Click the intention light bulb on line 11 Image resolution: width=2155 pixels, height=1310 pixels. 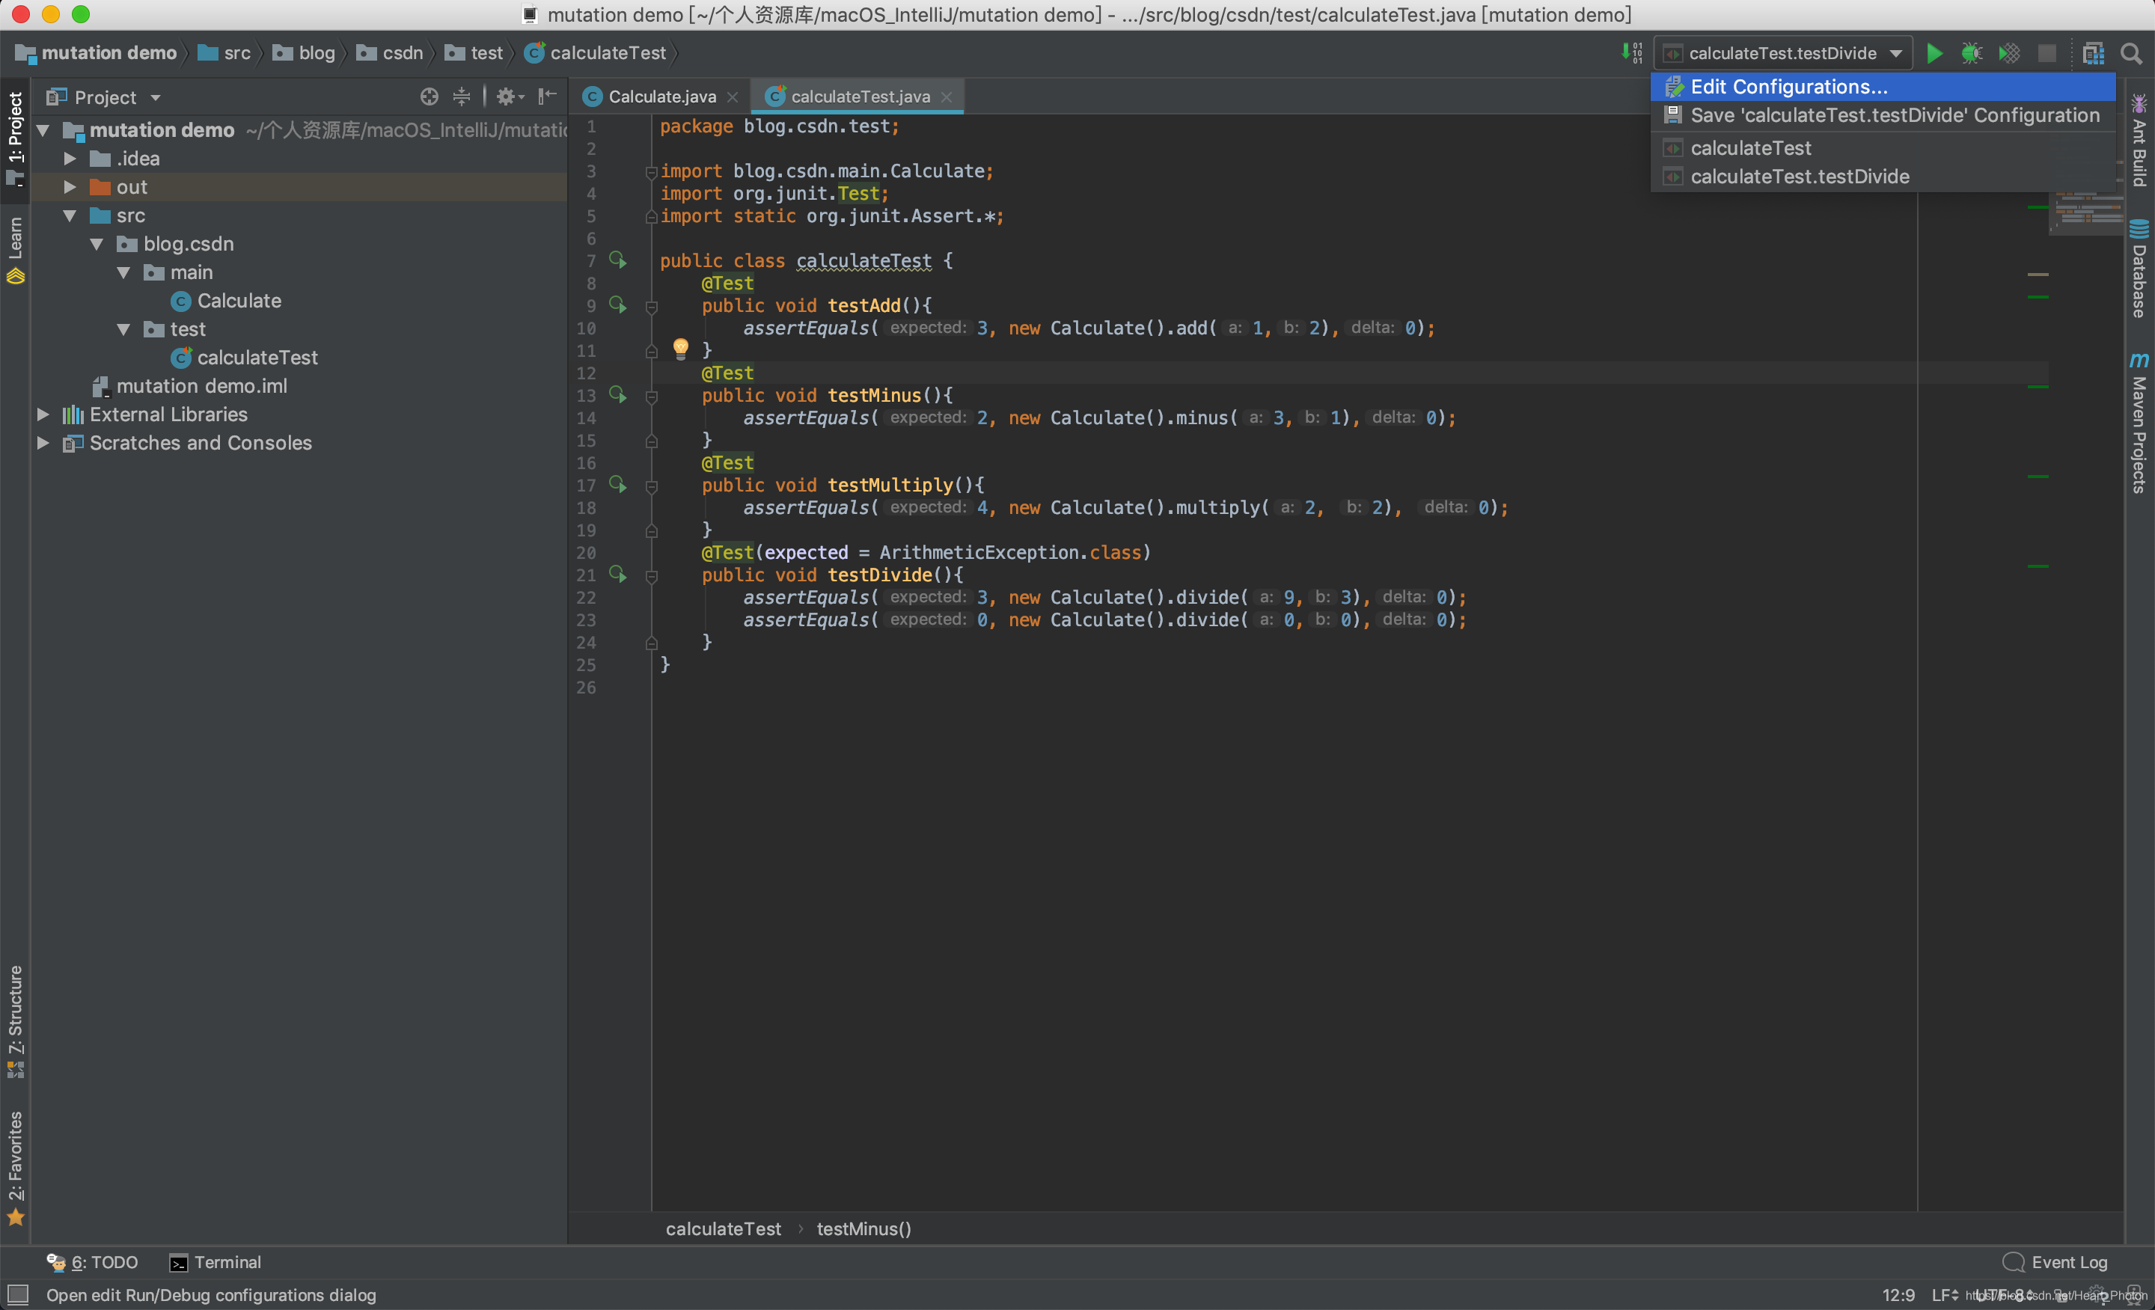[x=680, y=349]
